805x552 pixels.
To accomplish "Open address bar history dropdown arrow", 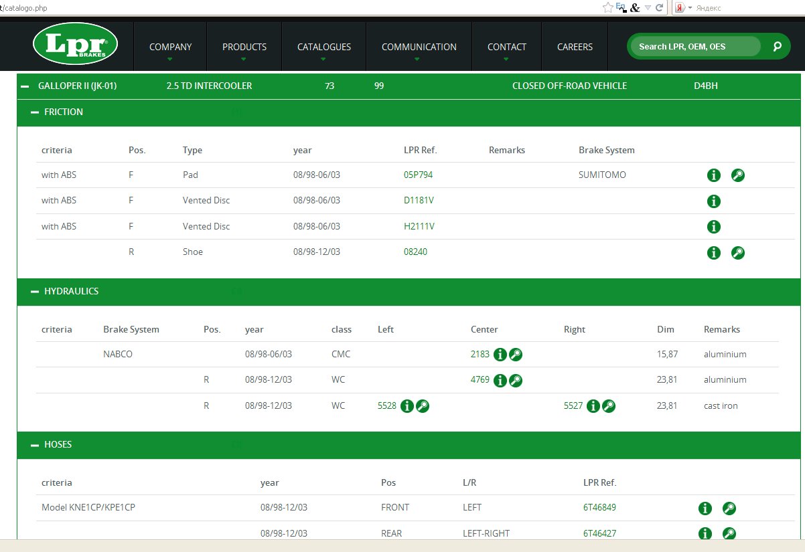I will [x=648, y=7].
